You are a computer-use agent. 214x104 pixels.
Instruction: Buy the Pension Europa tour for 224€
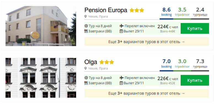coord(195,28)
